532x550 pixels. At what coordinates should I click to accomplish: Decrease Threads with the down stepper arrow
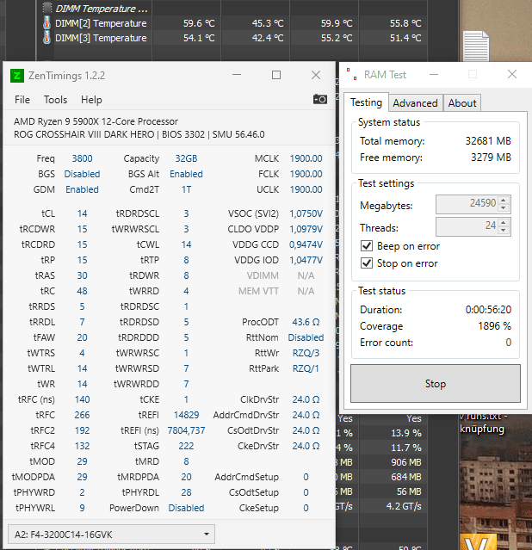[x=504, y=231]
